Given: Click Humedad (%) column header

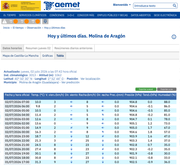Looking at the screenshot, I should (x=167, y=95).
